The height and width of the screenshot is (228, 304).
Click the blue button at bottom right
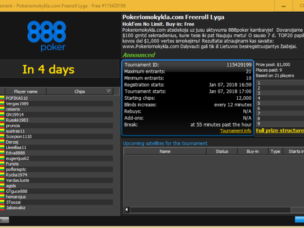tap(299, 219)
